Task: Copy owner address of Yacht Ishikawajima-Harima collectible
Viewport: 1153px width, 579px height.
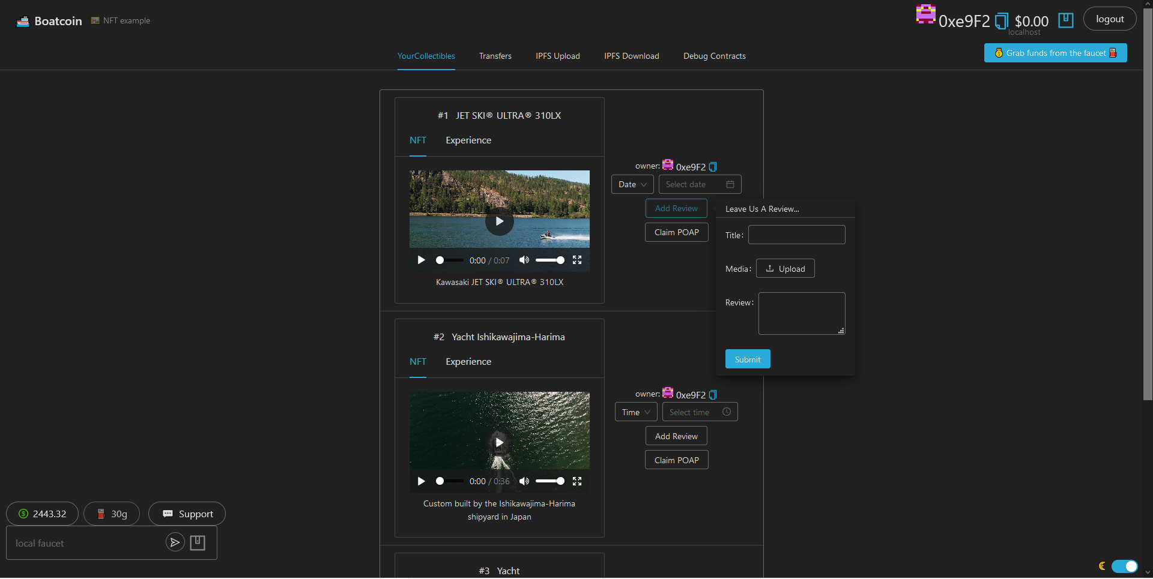Action: click(713, 395)
